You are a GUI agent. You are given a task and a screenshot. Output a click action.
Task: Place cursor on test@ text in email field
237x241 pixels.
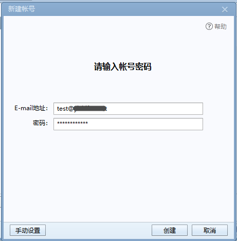(x=65, y=109)
